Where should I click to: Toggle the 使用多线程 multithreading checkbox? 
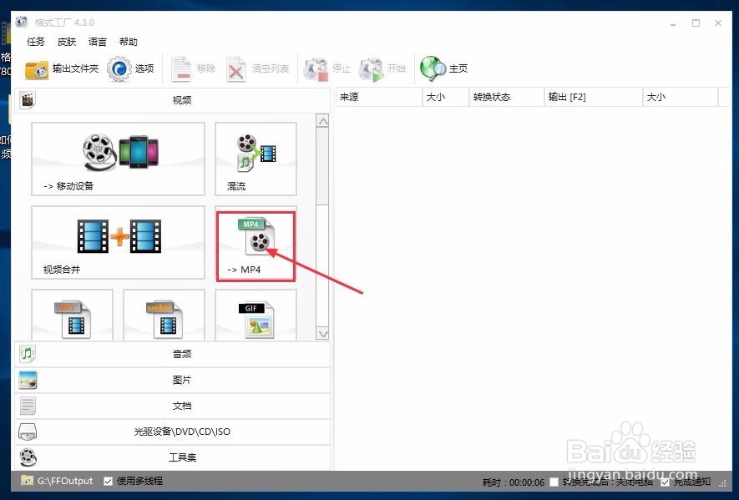(x=108, y=481)
